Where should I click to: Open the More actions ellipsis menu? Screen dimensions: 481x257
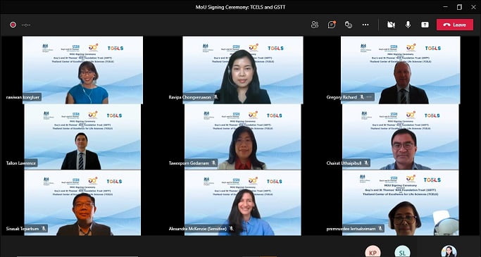366,25
